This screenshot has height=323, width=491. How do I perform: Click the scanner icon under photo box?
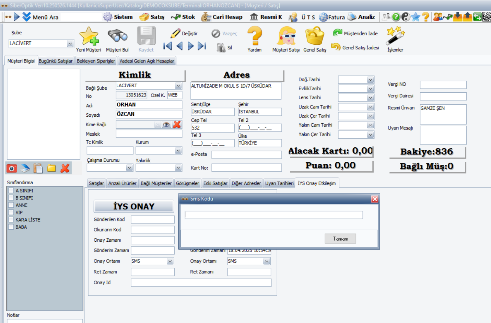click(x=25, y=168)
